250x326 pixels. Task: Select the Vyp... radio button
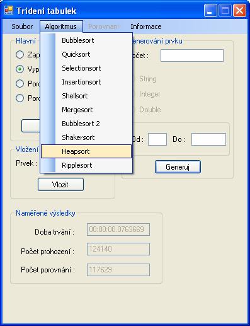click(20, 69)
